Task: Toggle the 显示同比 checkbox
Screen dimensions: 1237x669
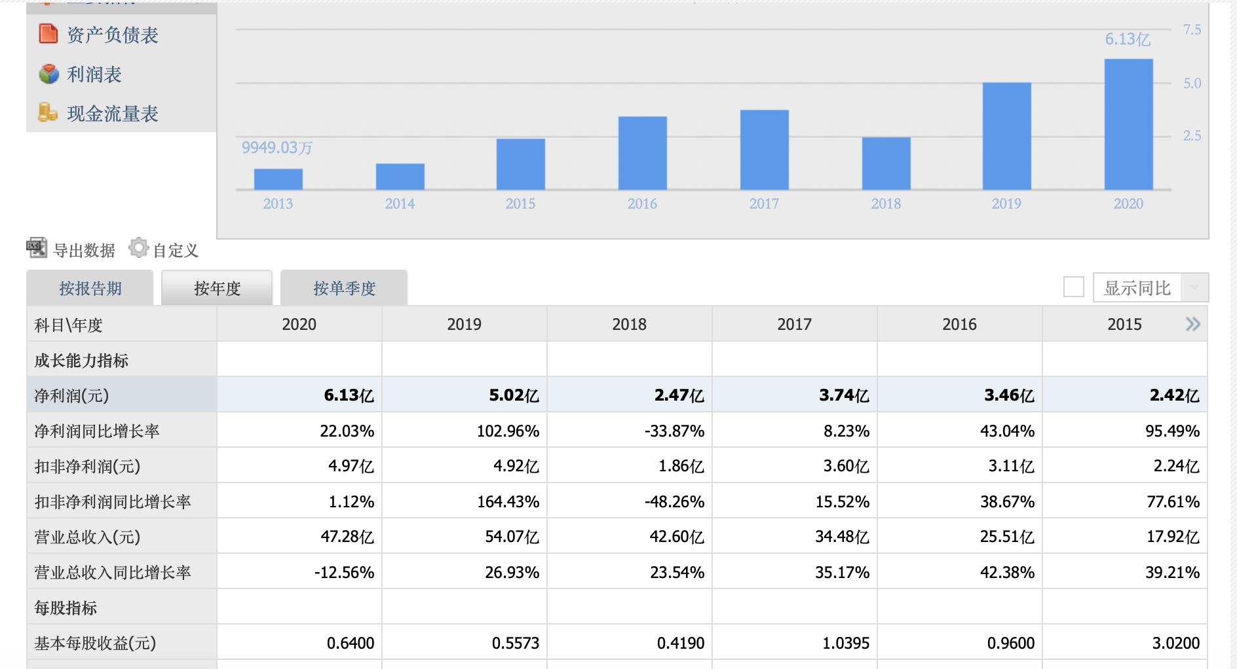Action: pos(1073,287)
